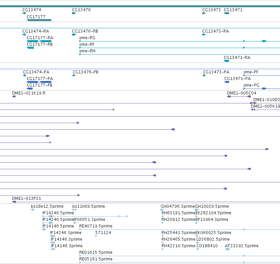Viewport: 280px width, 264px height.
Task: Select EST EK282104.5prime
Action: tap(213, 213)
